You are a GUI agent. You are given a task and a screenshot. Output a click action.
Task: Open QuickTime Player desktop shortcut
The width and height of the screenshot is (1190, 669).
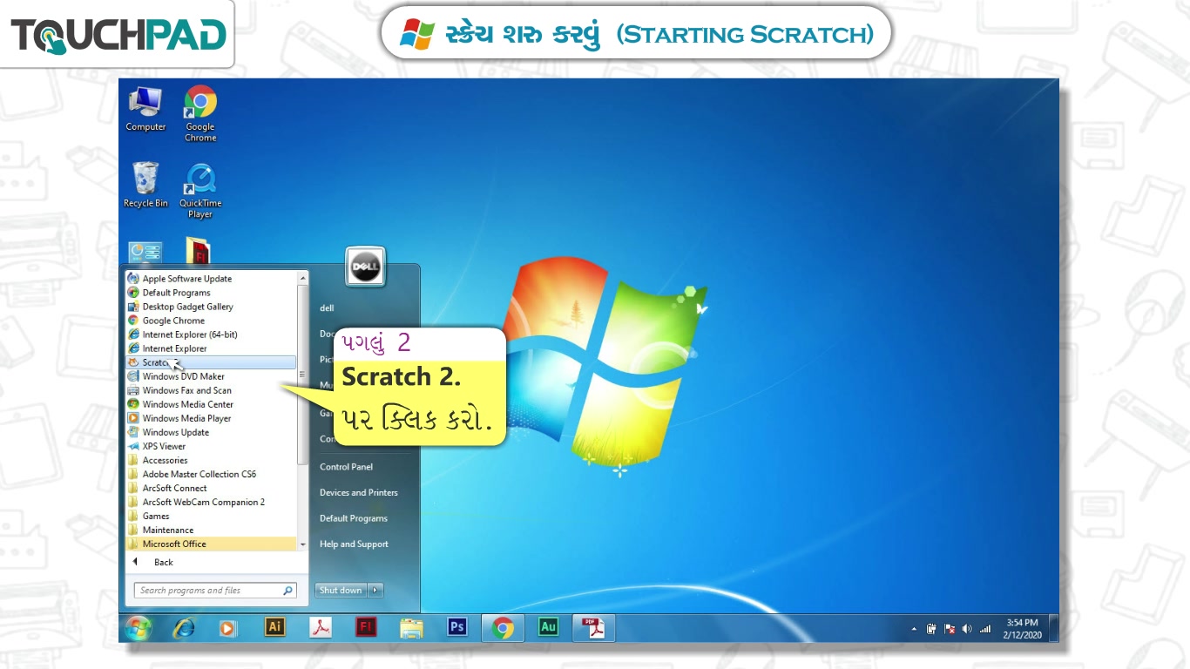(x=200, y=190)
